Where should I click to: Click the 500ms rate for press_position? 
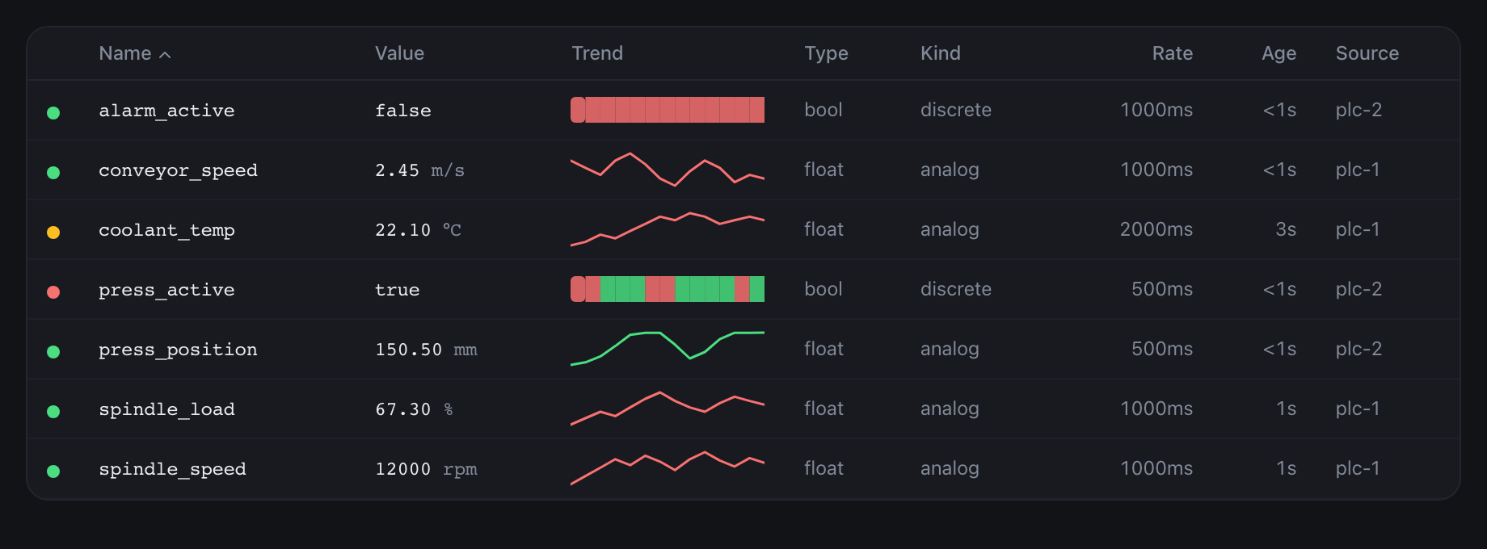1161,349
